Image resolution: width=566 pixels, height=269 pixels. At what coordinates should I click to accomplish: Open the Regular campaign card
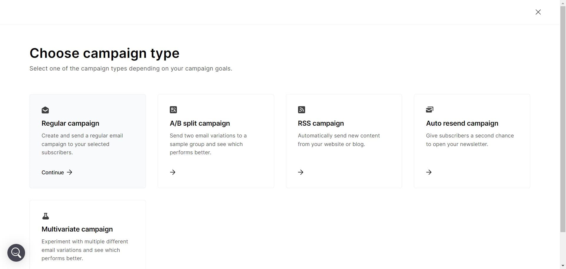(88, 141)
